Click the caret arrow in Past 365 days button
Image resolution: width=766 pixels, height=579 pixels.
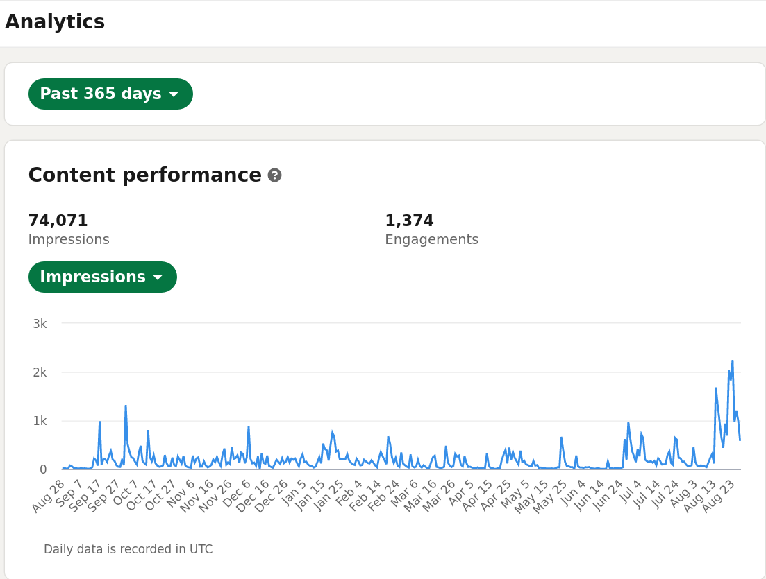[174, 94]
